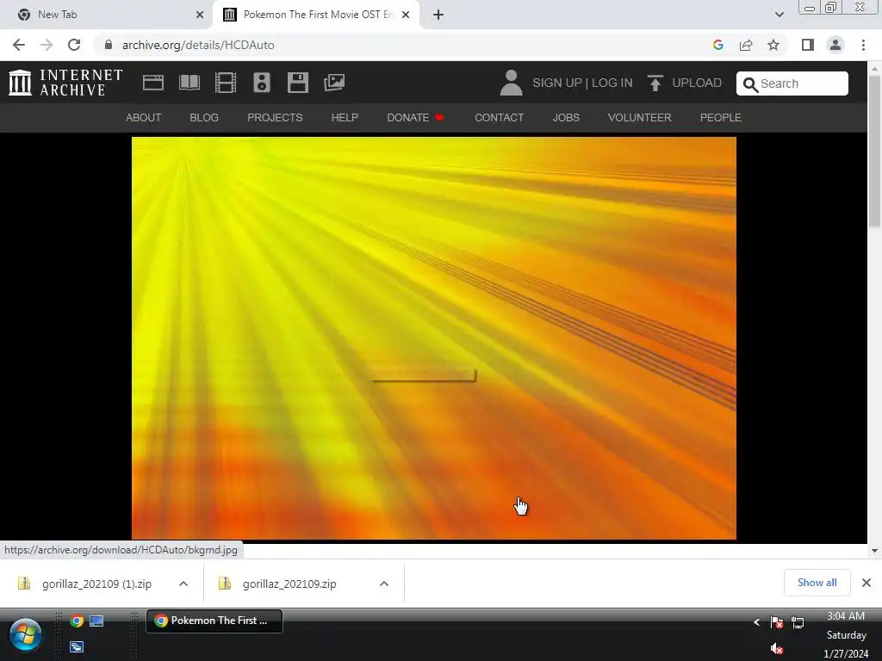Close the Pokemon The First Movie tab
The height and width of the screenshot is (661, 882).
click(406, 15)
